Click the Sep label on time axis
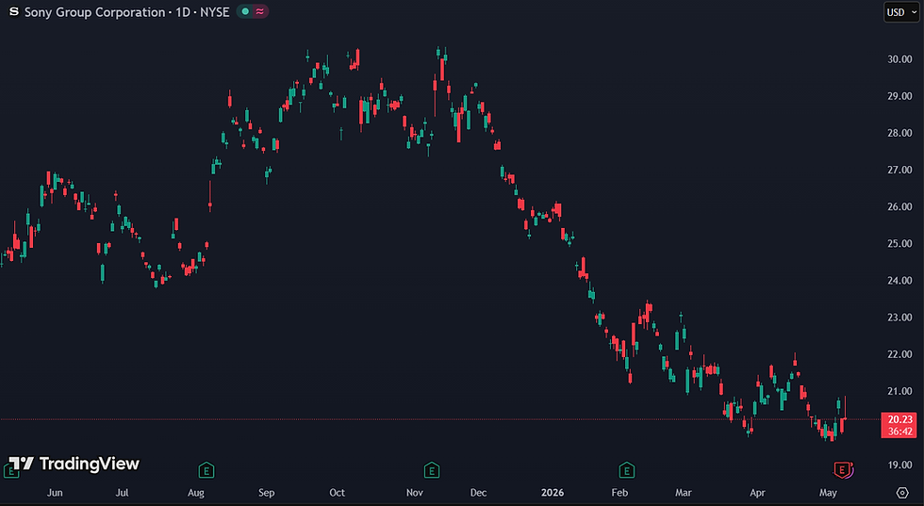The image size is (924, 506). click(x=266, y=493)
